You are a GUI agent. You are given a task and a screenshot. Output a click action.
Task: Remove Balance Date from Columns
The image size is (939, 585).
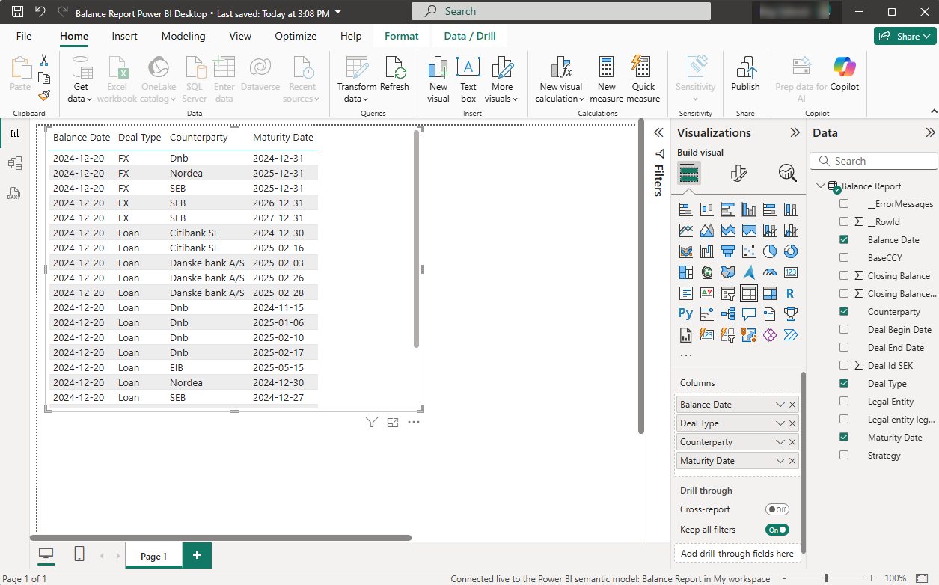click(x=793, y=405)
